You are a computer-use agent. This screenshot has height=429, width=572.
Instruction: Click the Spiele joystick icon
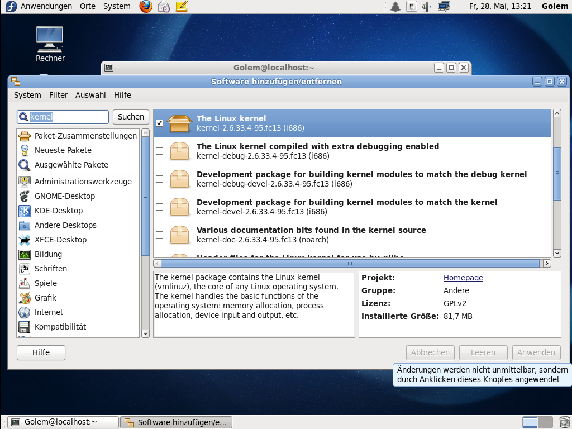coord(25,283)
